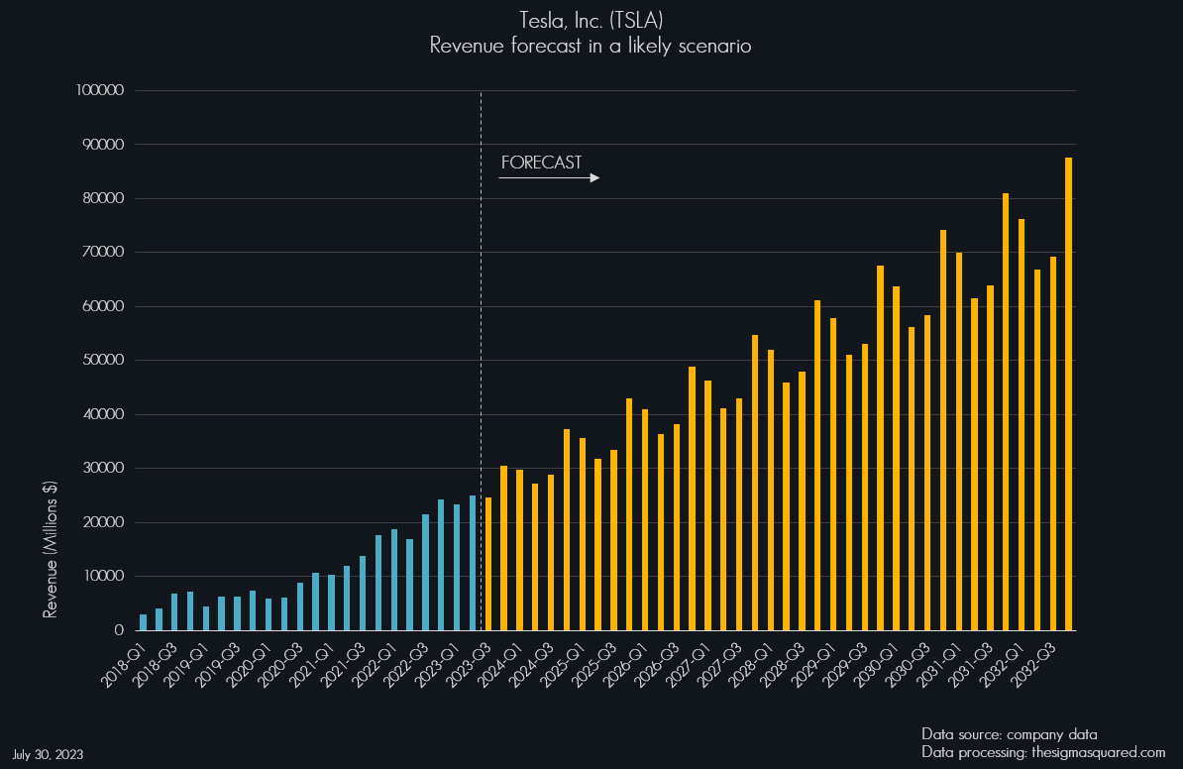Pick the 50000 y-axis label
The height and width of the screenshot is (769, 1183).
pos(103,360)
